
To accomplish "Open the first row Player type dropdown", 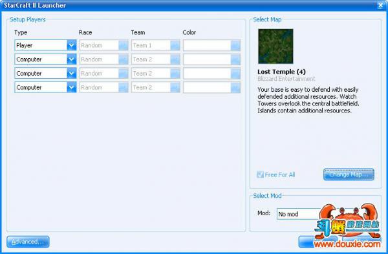I will point(45,45).
